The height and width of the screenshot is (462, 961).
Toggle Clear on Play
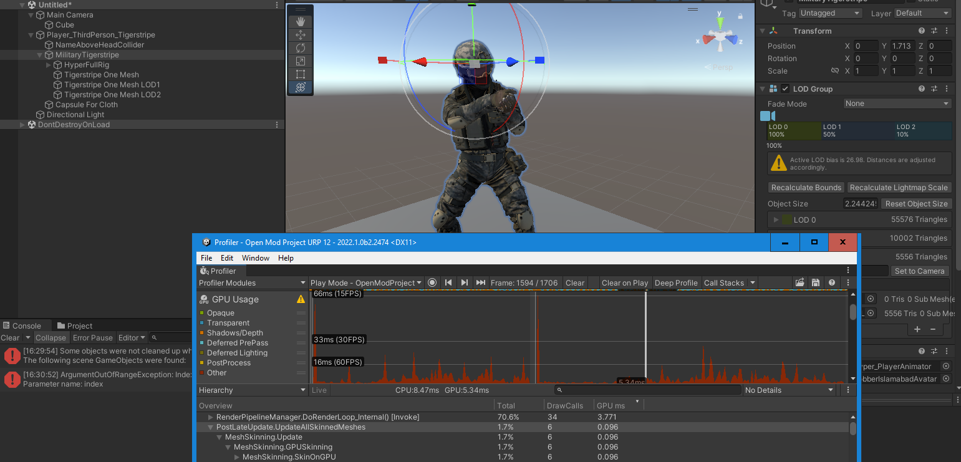[625, 282]
